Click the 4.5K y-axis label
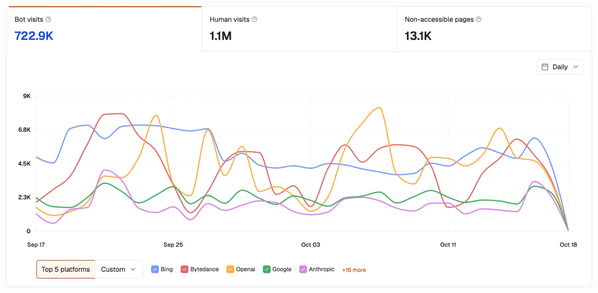The width and height of the screenshot is (598, 293). click(x=24, y=164)
